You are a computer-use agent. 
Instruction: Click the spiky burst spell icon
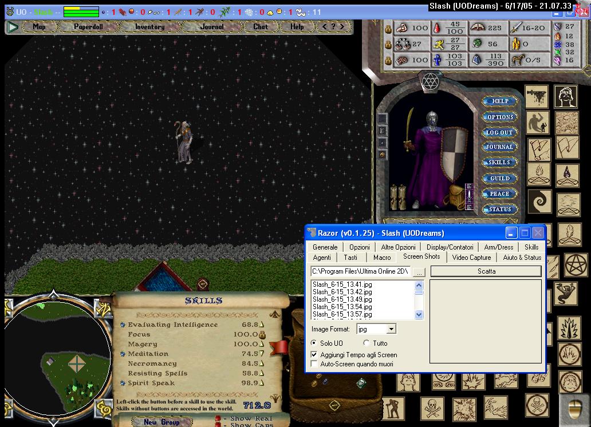coord(569,328)
